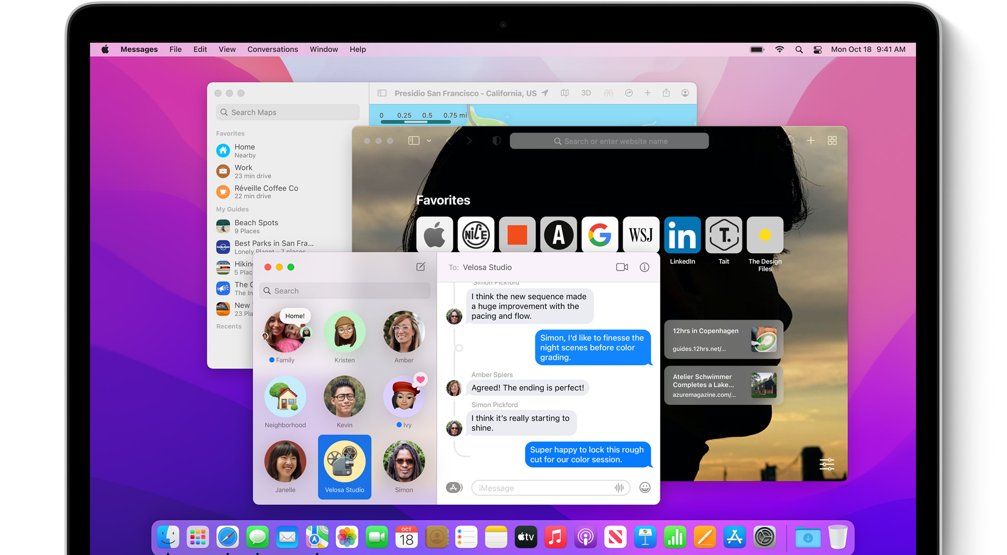The width and height of the screenshot is (1007, 555).
Task: Click Safari address search bar
Action: [609, 141]
